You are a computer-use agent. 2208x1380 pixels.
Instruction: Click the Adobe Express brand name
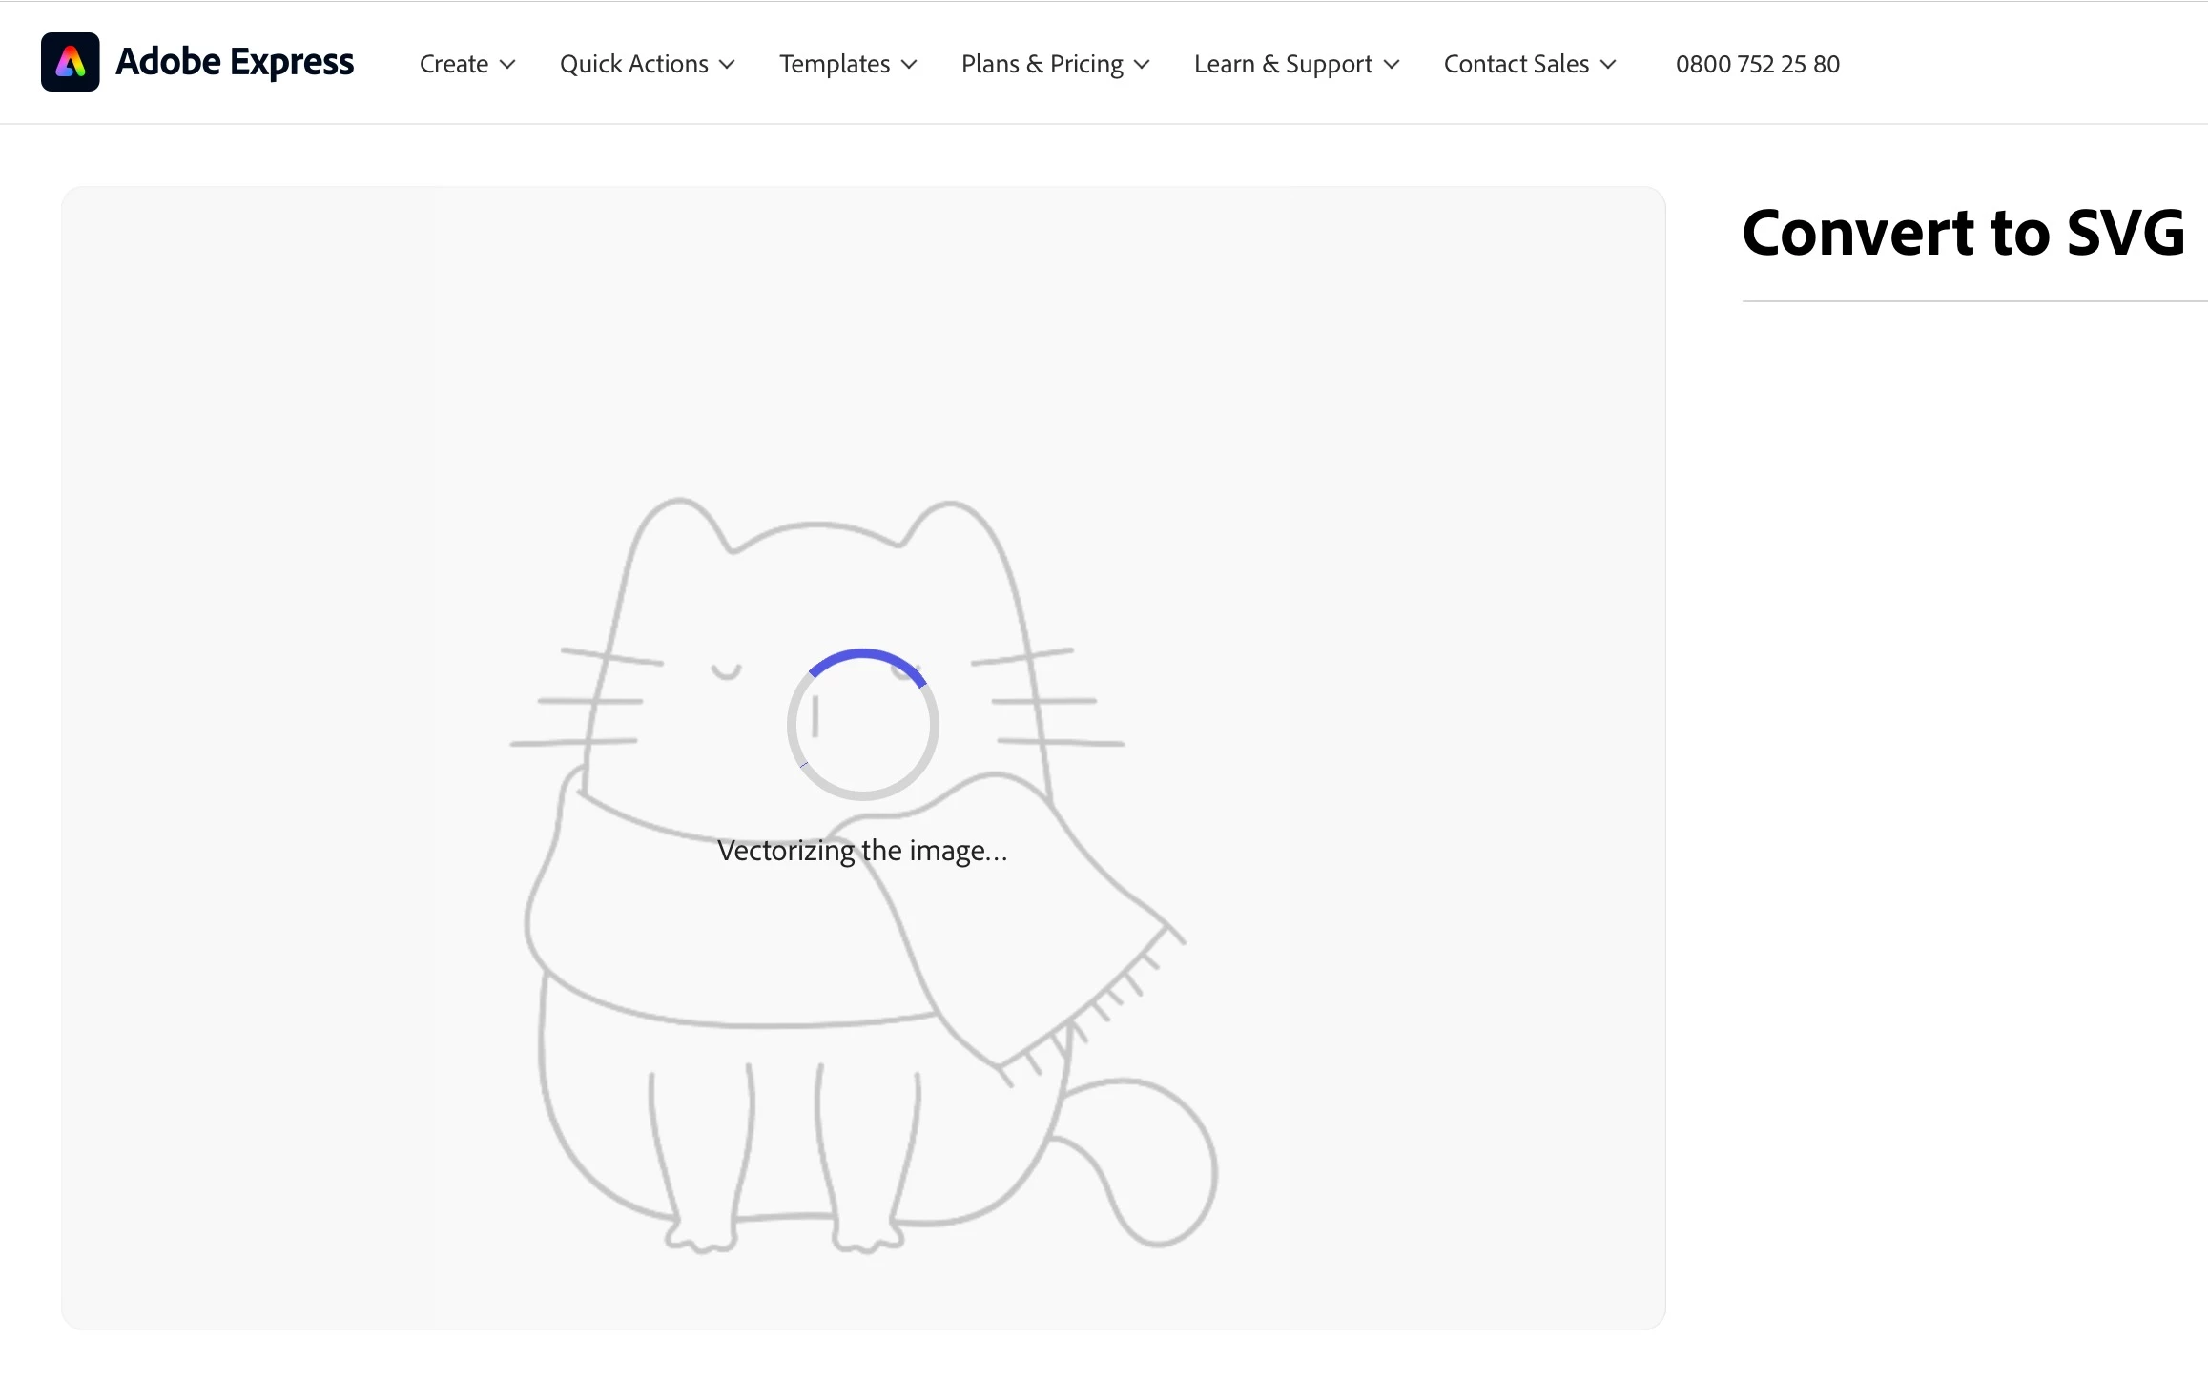coord(234,62)
